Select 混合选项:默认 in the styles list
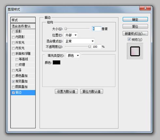This screenshot has width=160, height=140. [x=23, y=26]
